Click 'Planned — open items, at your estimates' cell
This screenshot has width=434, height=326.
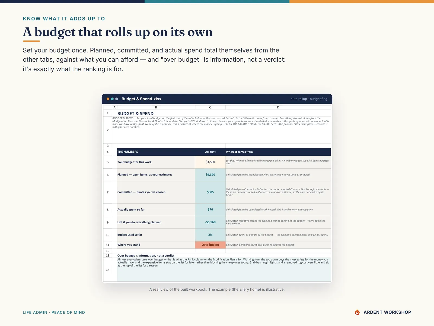156,175
